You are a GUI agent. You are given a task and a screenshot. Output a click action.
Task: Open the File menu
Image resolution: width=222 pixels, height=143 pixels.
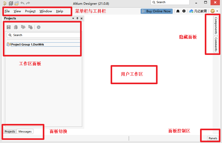7,11
